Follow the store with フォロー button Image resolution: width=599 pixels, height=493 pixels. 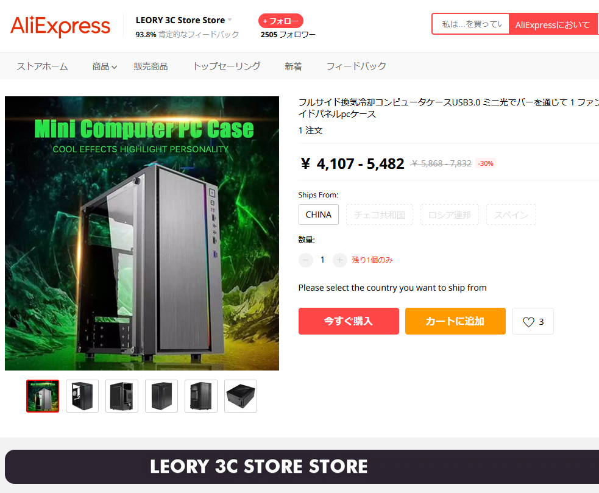coord(281,21)
